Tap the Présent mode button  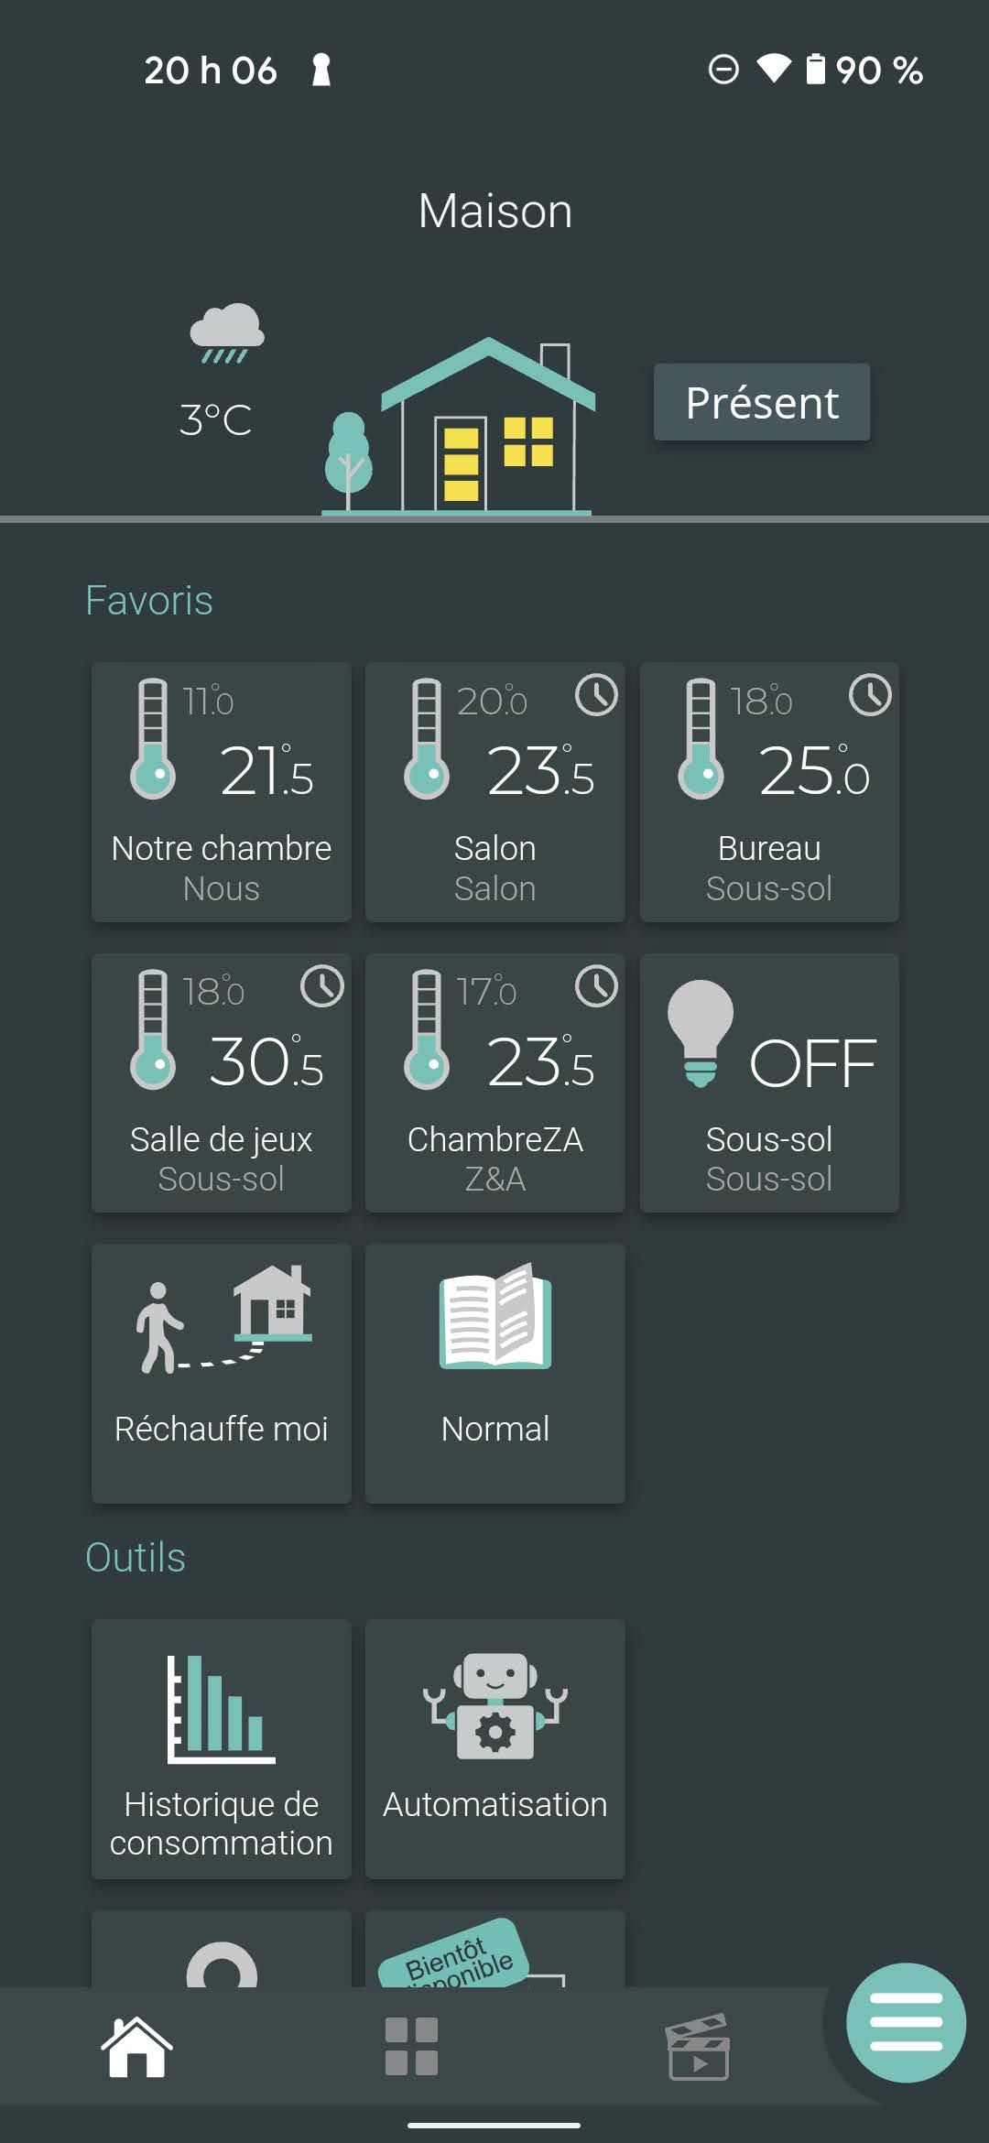click(761, 403)
